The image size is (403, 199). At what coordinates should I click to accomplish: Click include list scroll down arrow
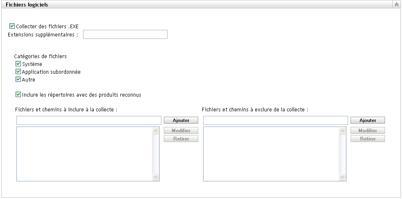click(156, 177)
